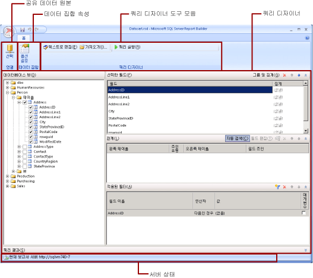
Task: Click 필드 편집 edit fields button
Action: (x=261, y=138)
